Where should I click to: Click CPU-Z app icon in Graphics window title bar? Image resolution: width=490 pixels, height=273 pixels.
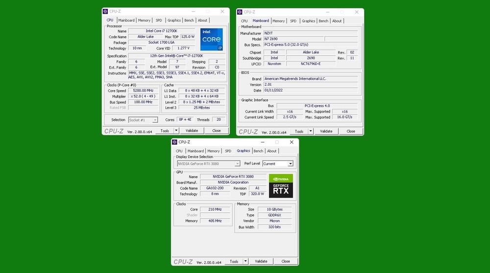174,142
